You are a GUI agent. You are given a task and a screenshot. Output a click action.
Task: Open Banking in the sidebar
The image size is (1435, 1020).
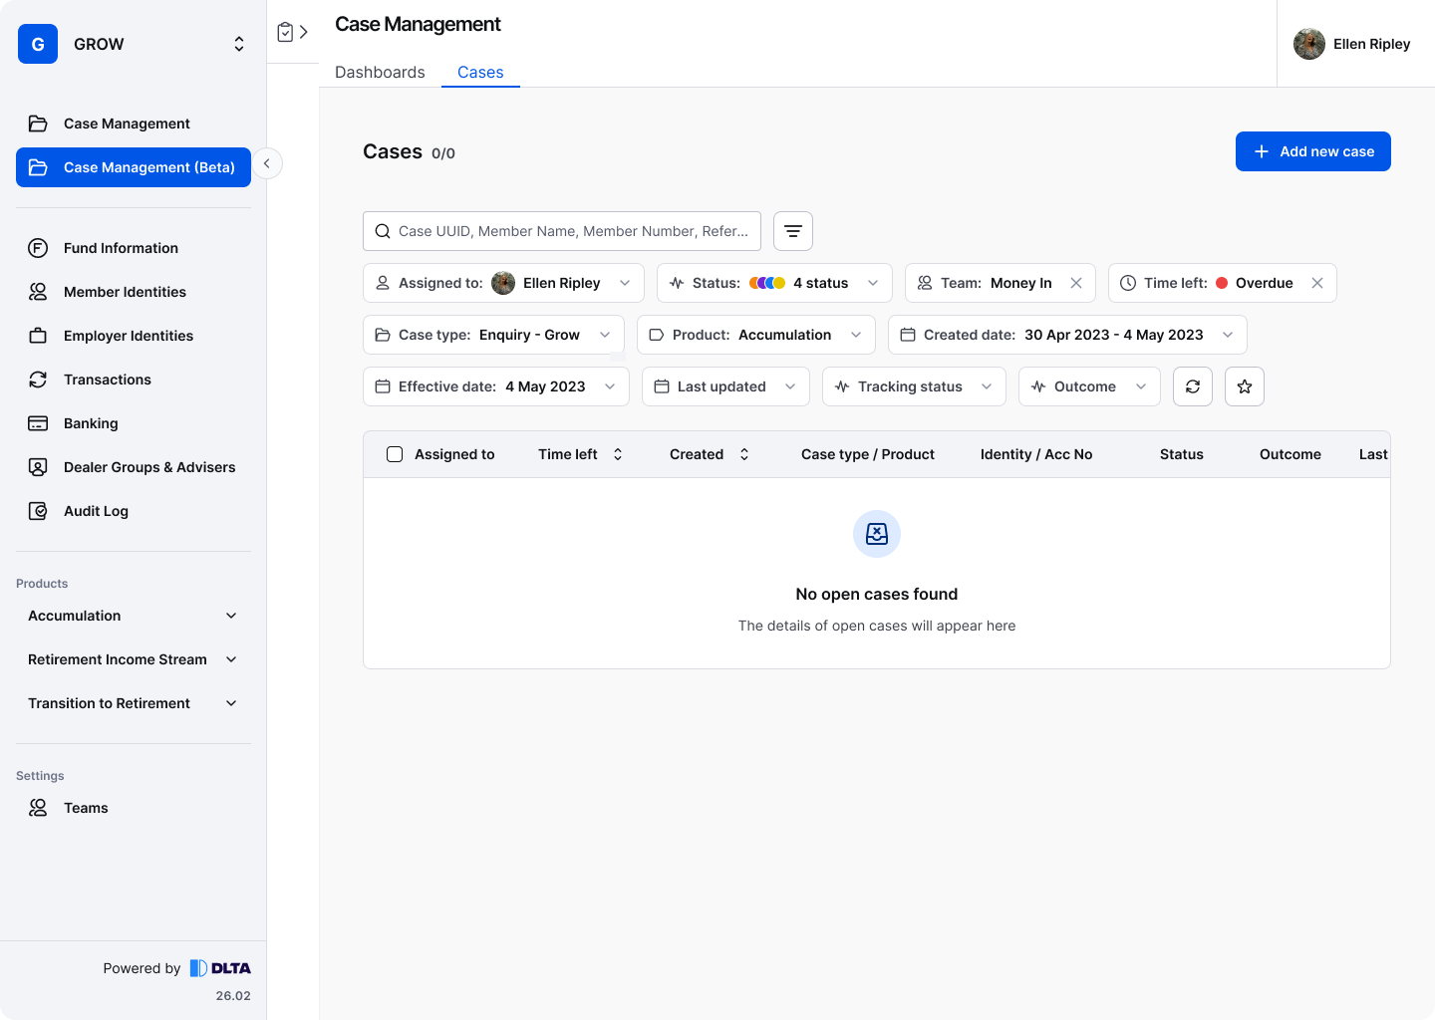tap(91, 423)
